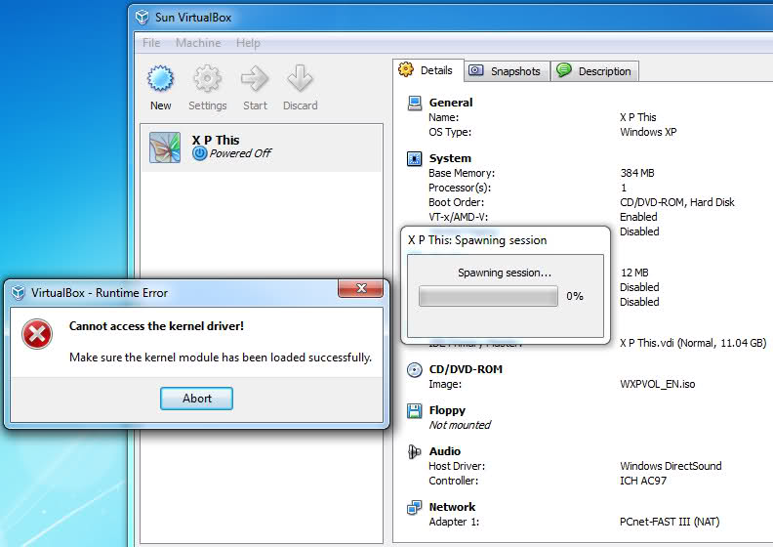Screen dimensions: 773x547
Task: Click the 'Windows XP' OS type value
Action: point(648,132)
